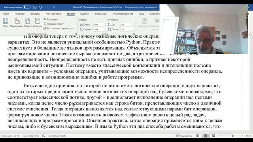Screen dimensions: 253x142
Task: Switch to Web Layout view icon
Action: (x=213, y=136)
